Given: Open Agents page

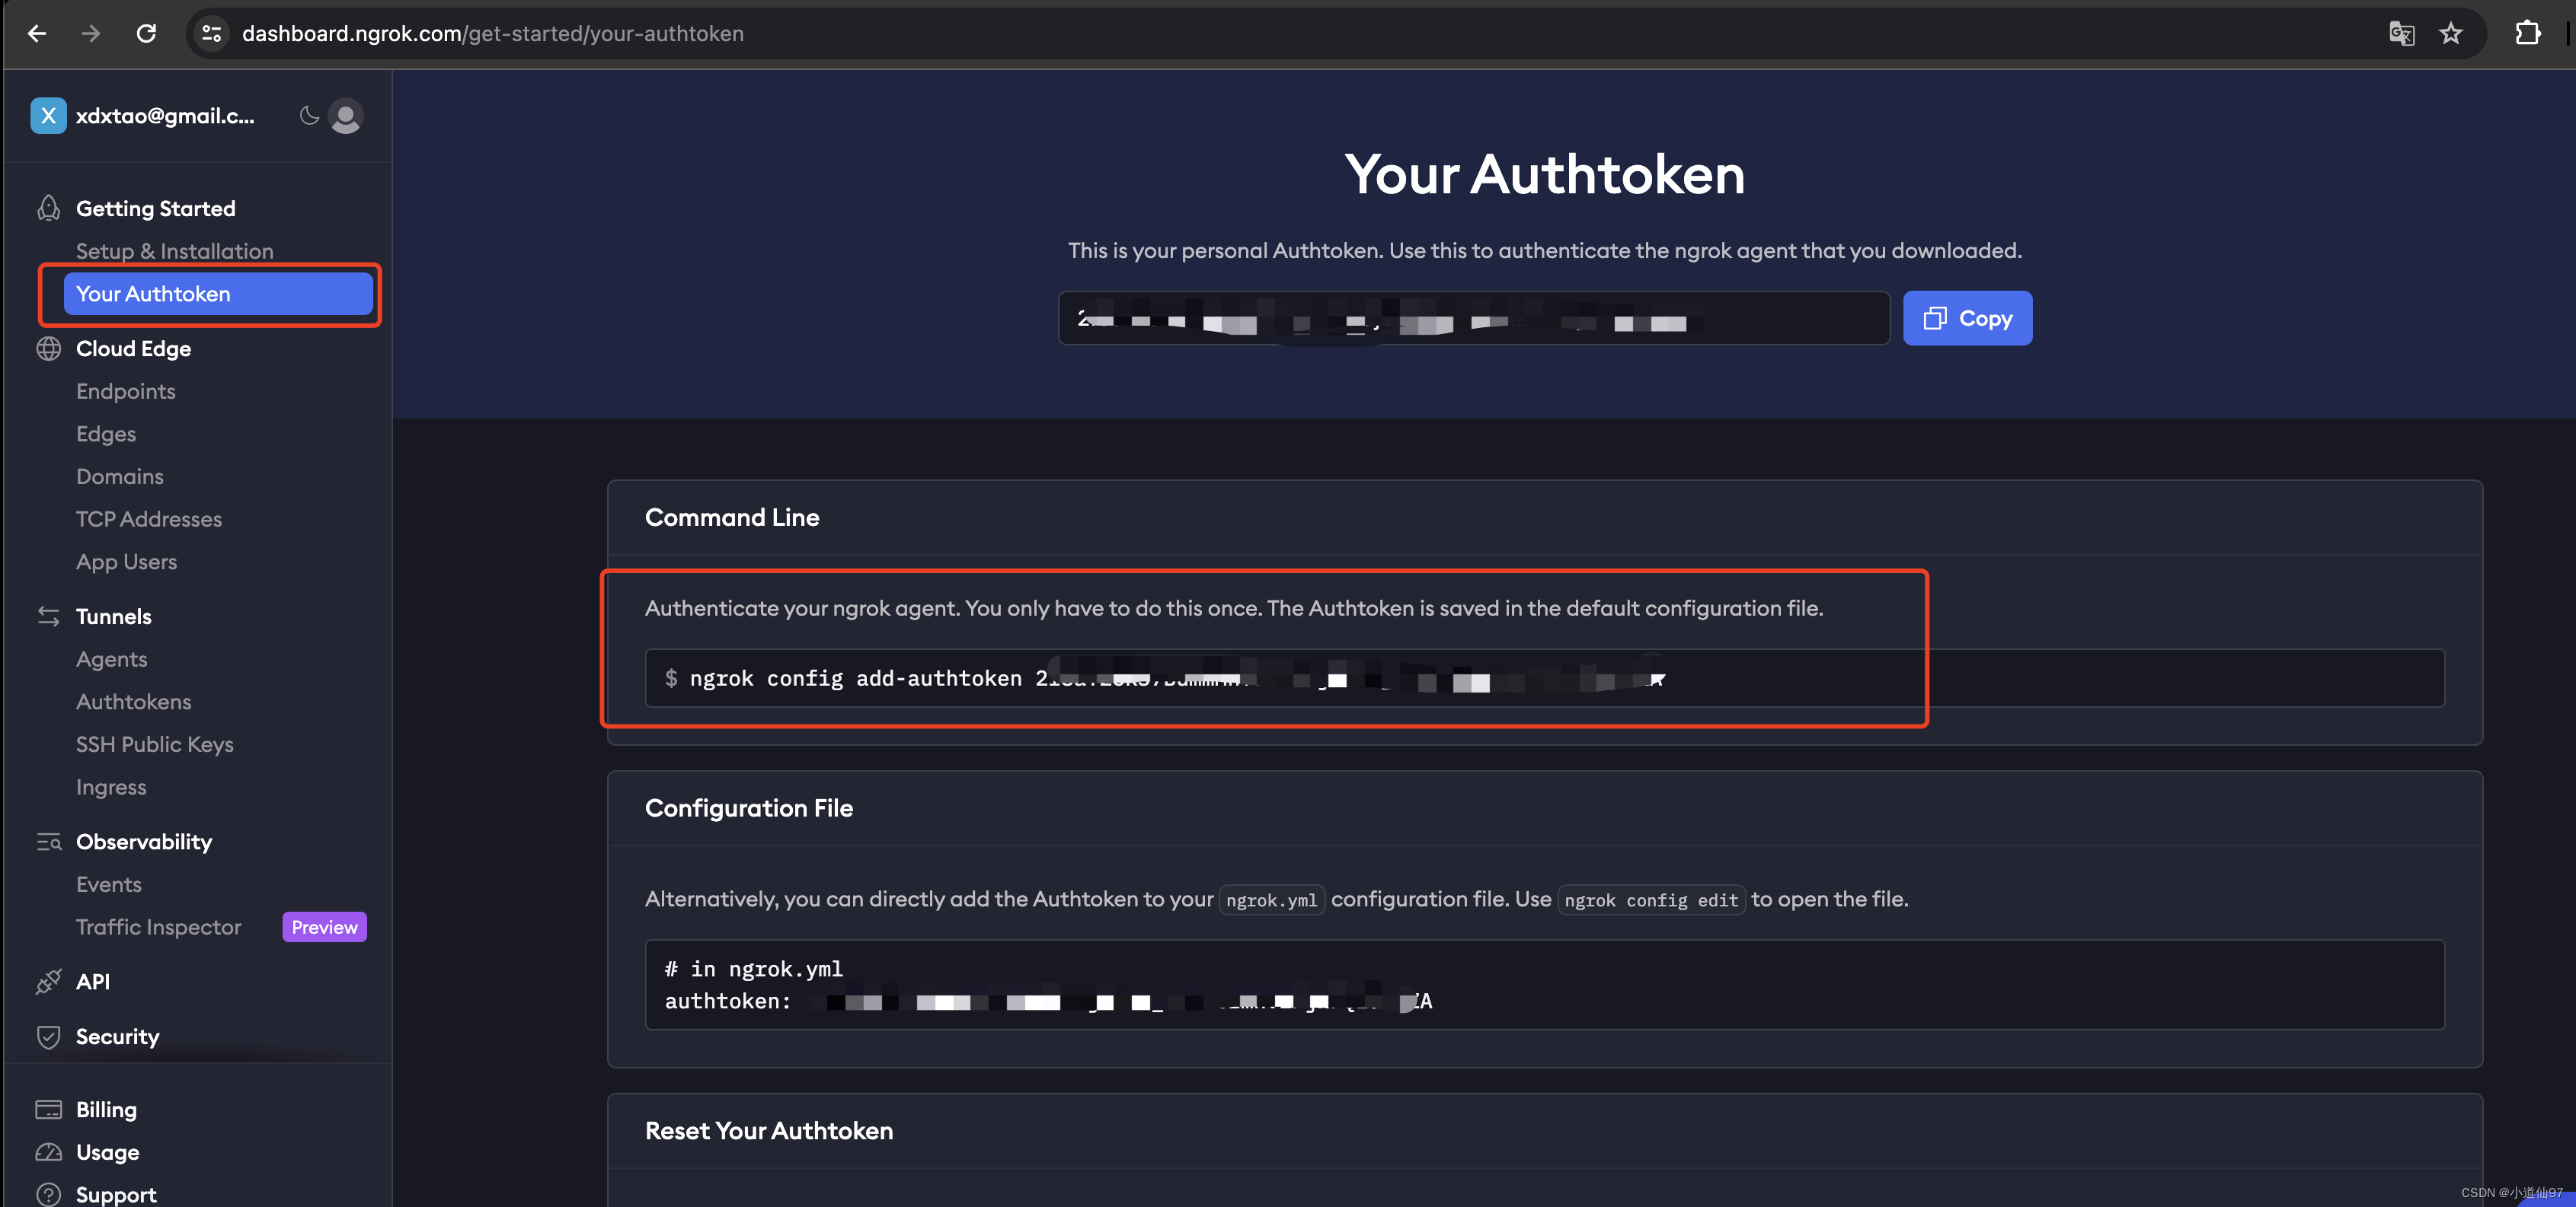Looking at the screenshot, I should tap(112, 658).
